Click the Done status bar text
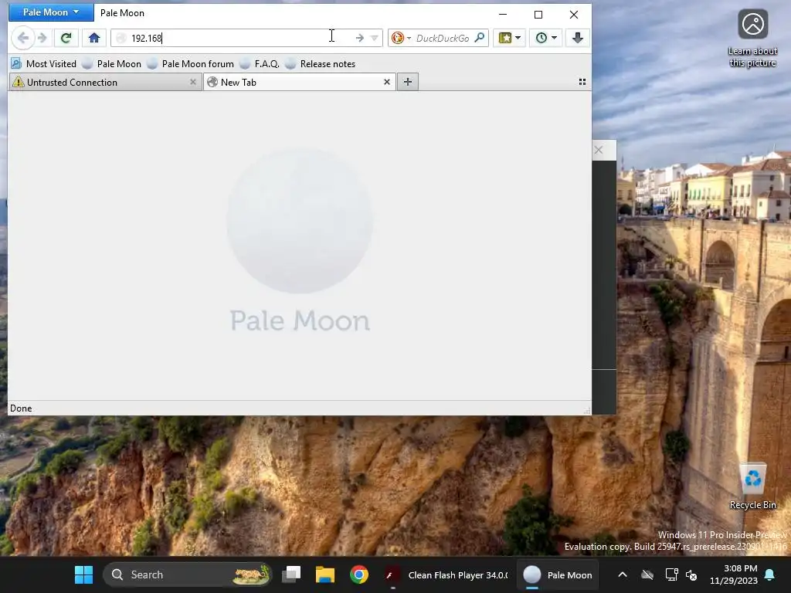The width and height of the screenshot is (791, 593). [21, 408]
